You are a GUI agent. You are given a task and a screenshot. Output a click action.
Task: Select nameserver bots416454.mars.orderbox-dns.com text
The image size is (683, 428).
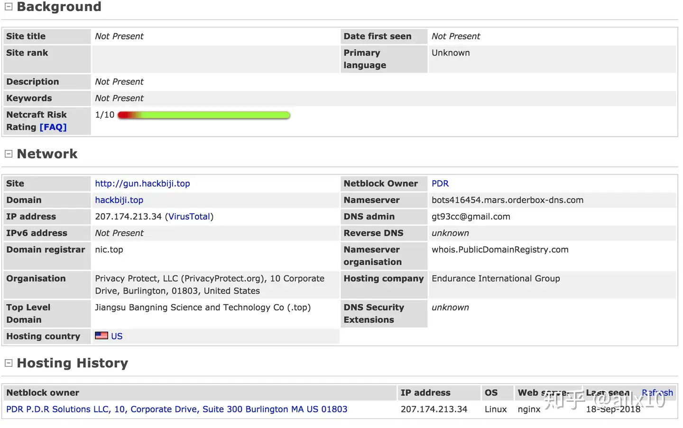508,200
